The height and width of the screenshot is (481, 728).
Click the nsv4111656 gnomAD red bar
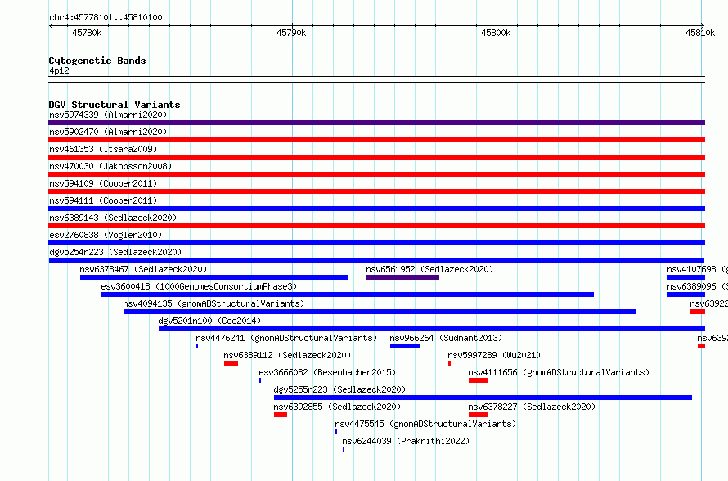[x=479, y=380]
